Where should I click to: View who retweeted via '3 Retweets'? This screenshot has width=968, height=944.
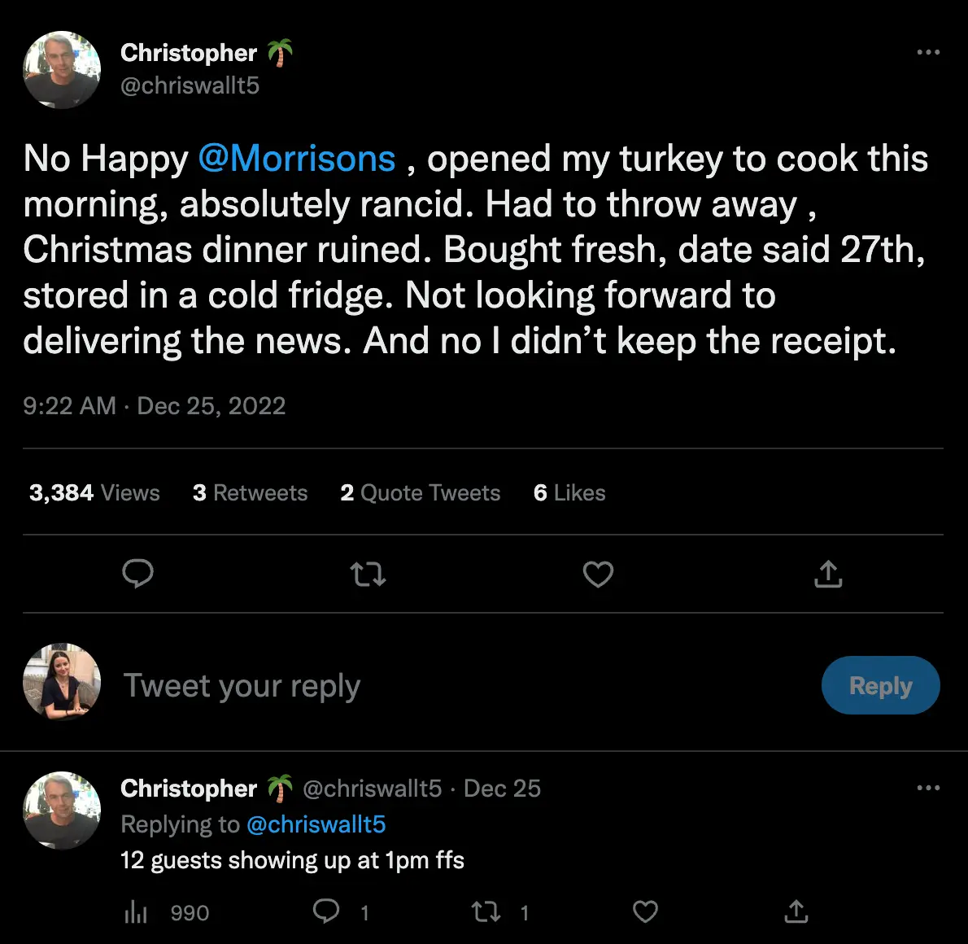(250, 492)
